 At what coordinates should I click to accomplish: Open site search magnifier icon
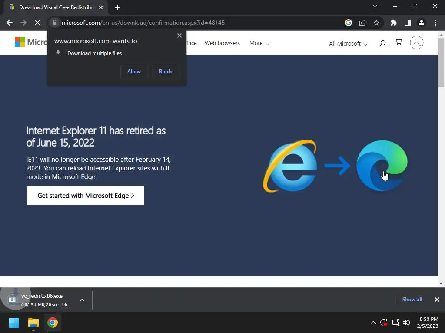(x=382, y=43)
